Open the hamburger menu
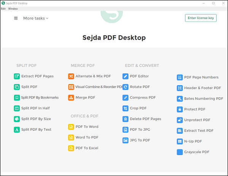This screenshot has height=176, width=228. (16, 18)
